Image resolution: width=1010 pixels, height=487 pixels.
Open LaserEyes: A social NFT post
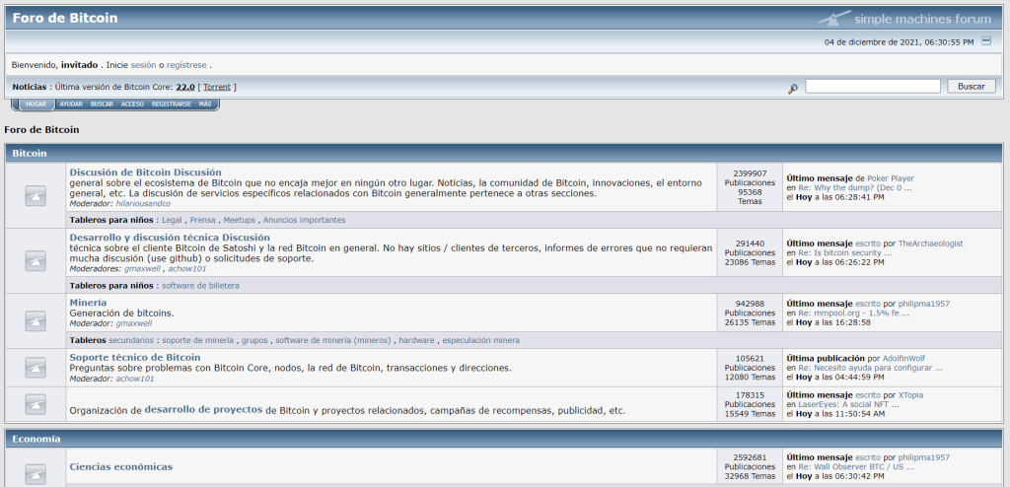850,404
